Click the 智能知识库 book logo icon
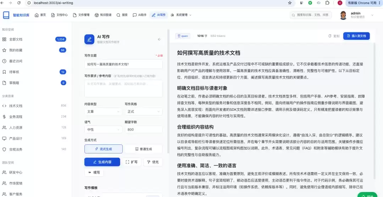 click(6, 15)
